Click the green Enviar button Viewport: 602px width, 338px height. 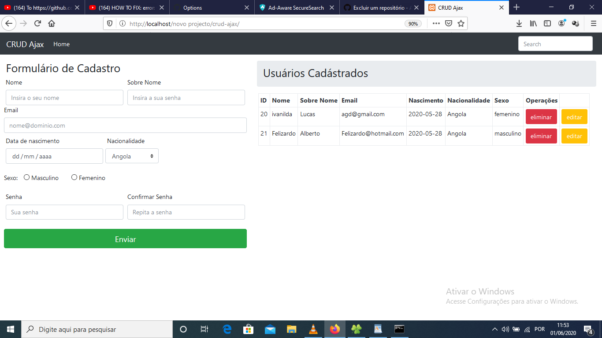point(125,239)
